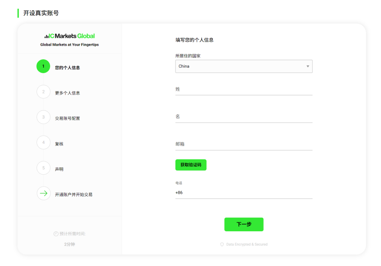Click step 3 circle 交易账号配置
Viewport: 381px width, 266px height.
pyautogui.click(x=43, y=117)
